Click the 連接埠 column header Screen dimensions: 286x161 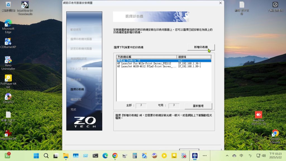click(194, 57)
